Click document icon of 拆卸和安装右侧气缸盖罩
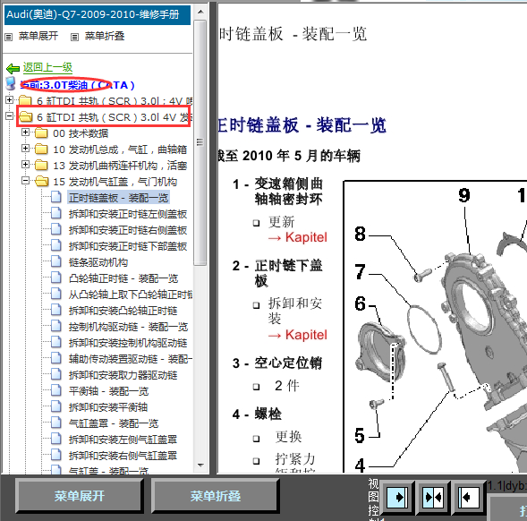Image resolution: width=527 pixels, height=521 pixels. click(56, 455)
